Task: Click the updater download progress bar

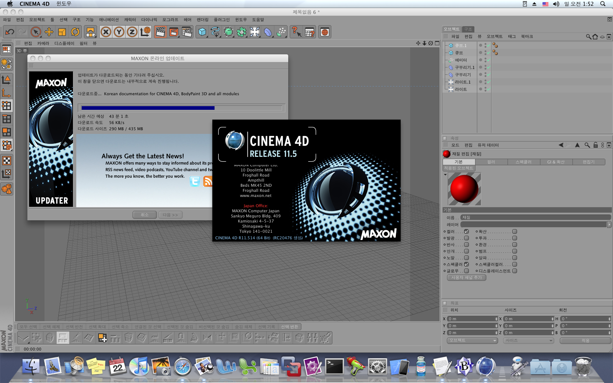Action: pyautogui.click(x=181, y=108)
